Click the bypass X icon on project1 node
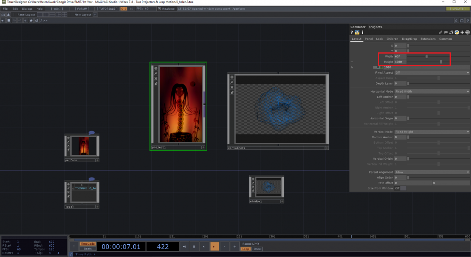471x257 pixels. tap(156, 78)
